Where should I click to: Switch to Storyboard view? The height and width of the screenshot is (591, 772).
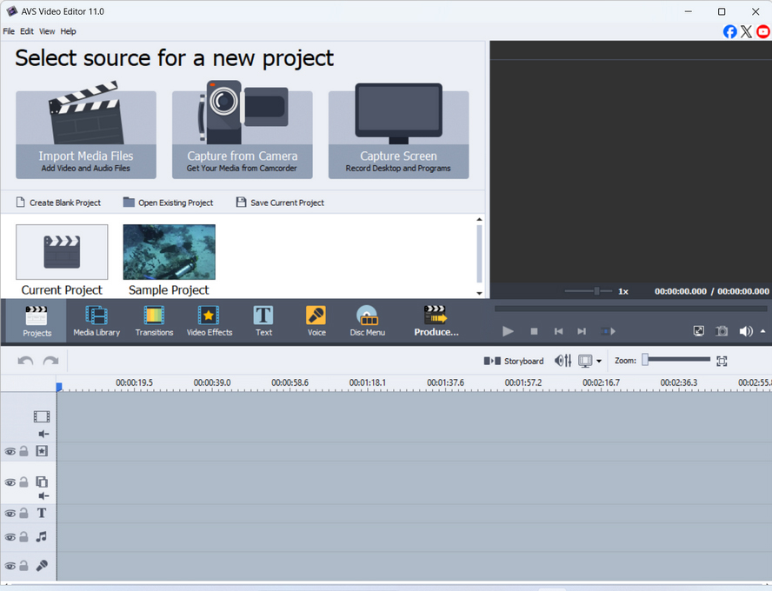pyautogui.click(x=514, y=362)
